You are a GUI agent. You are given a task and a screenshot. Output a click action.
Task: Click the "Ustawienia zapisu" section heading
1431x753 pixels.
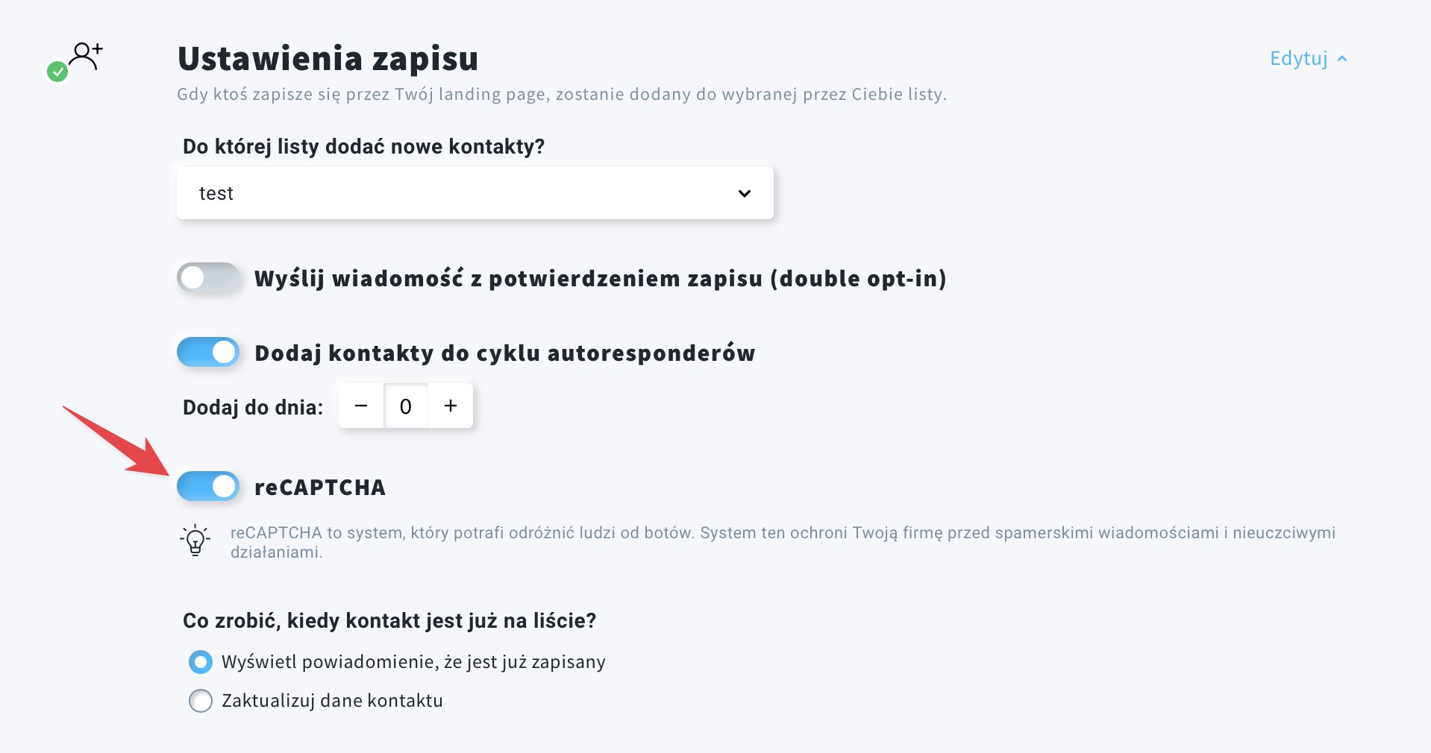[328, 58]
